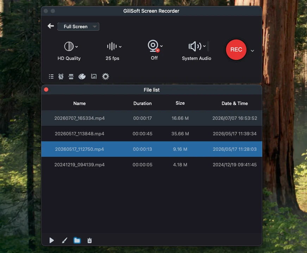Click date 2026/05/17 11:39:34
307x253 pixels.
pyautogui.click(x=235, y=134)
